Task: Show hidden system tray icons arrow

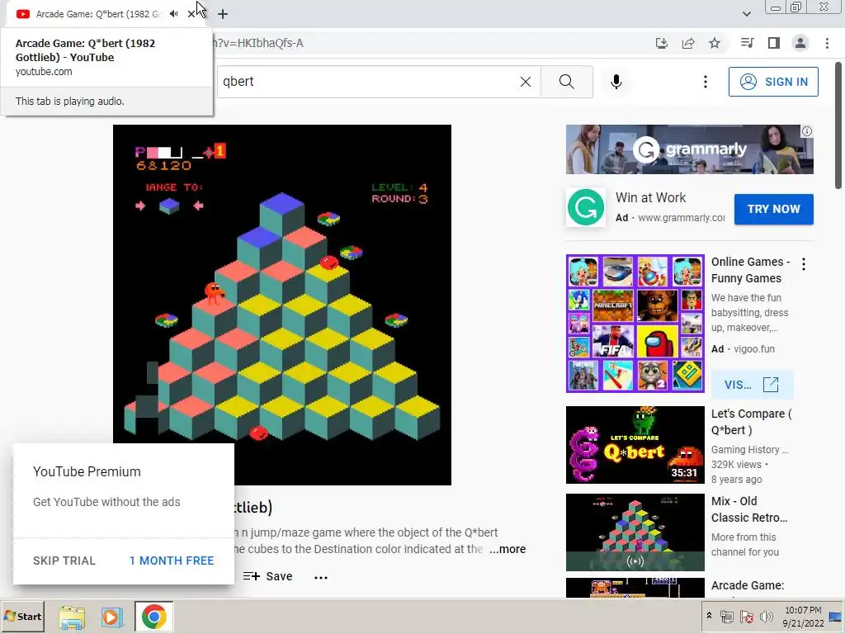Action: (x=709, y=616)
